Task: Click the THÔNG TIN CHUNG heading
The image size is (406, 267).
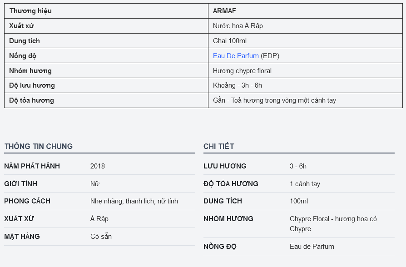Action: point(39,146)
